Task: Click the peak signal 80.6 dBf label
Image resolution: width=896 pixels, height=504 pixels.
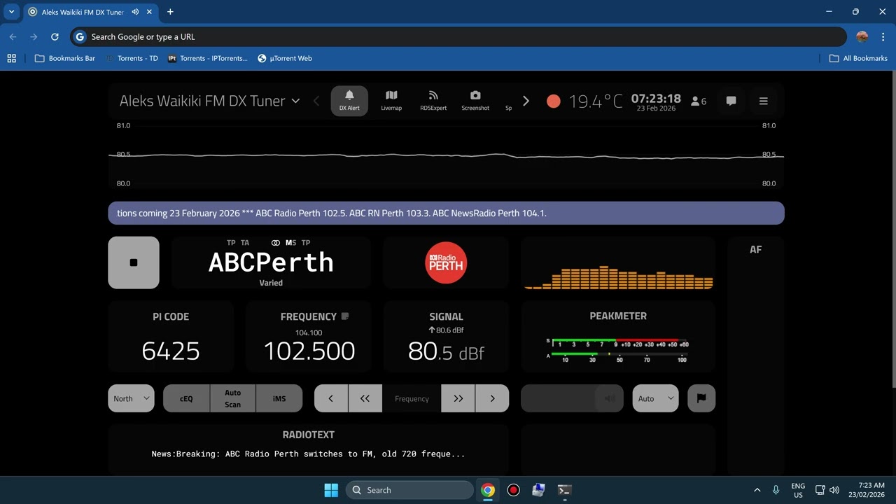Action: [446, 330]
